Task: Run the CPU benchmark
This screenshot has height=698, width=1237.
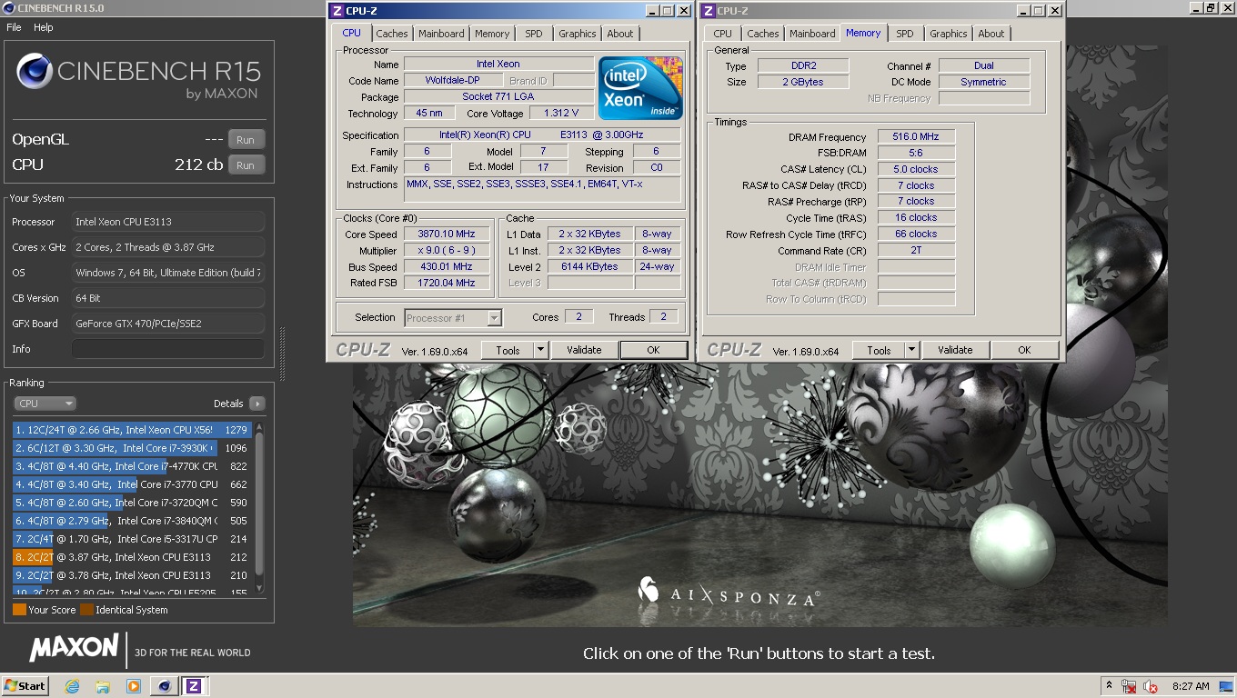Action: point(246,165)
